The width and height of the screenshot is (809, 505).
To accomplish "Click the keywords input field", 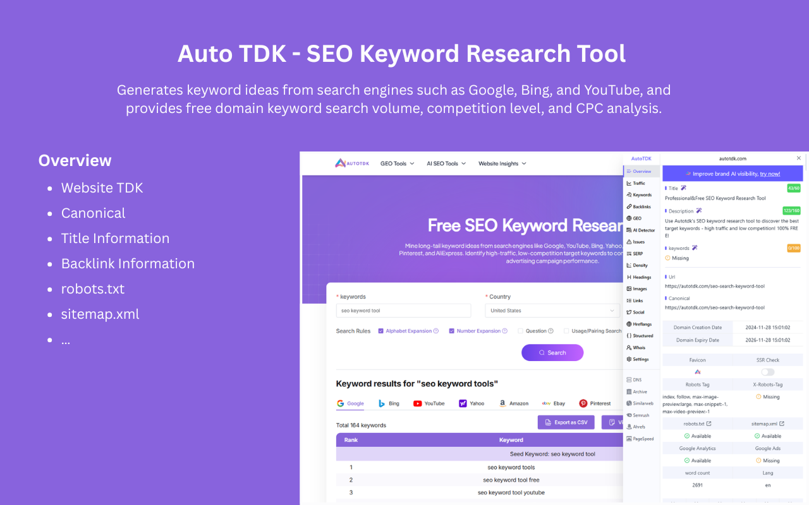I will tap(403, 310).
